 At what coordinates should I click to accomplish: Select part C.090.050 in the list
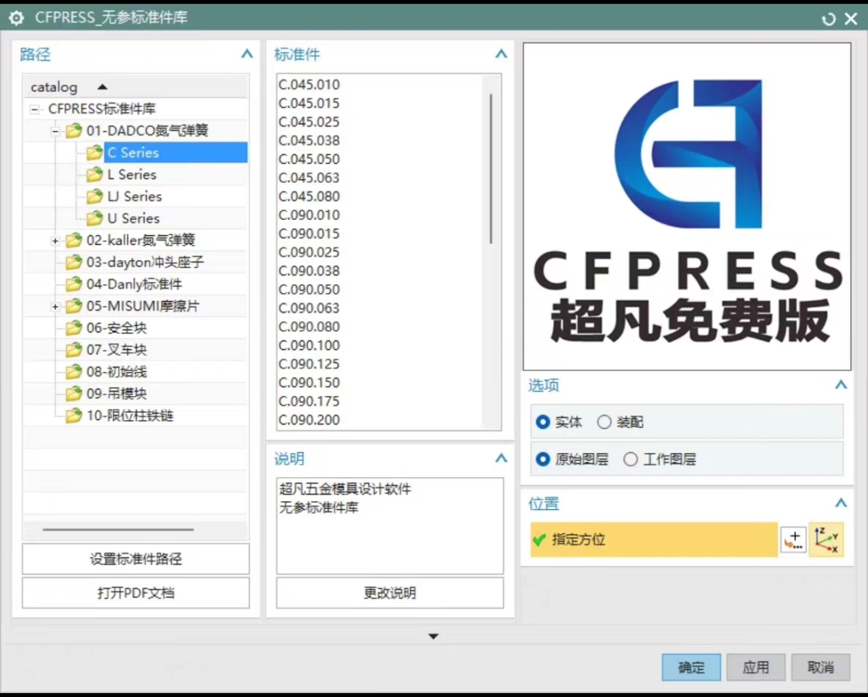tap(309, 290)
